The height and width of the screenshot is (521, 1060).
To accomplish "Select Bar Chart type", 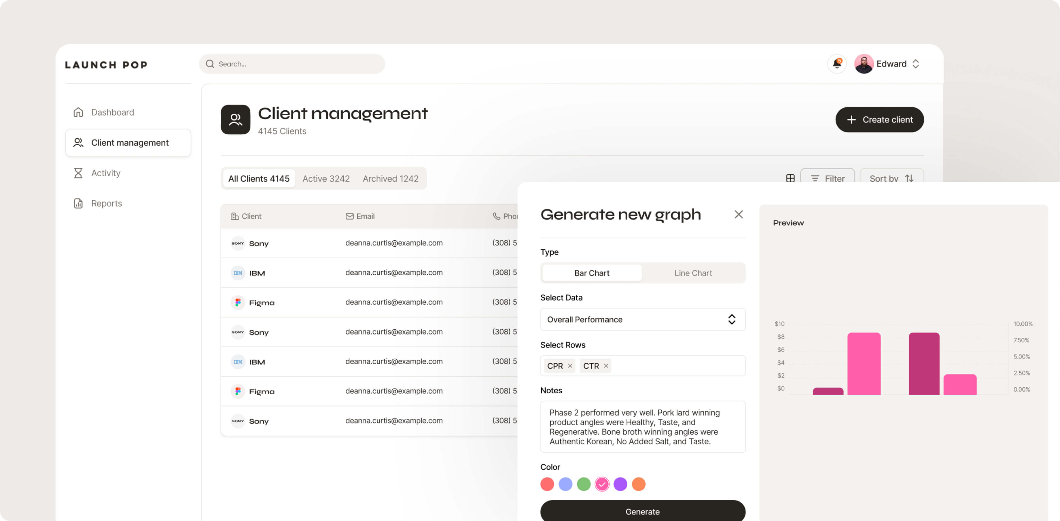I will coord(591,273).
